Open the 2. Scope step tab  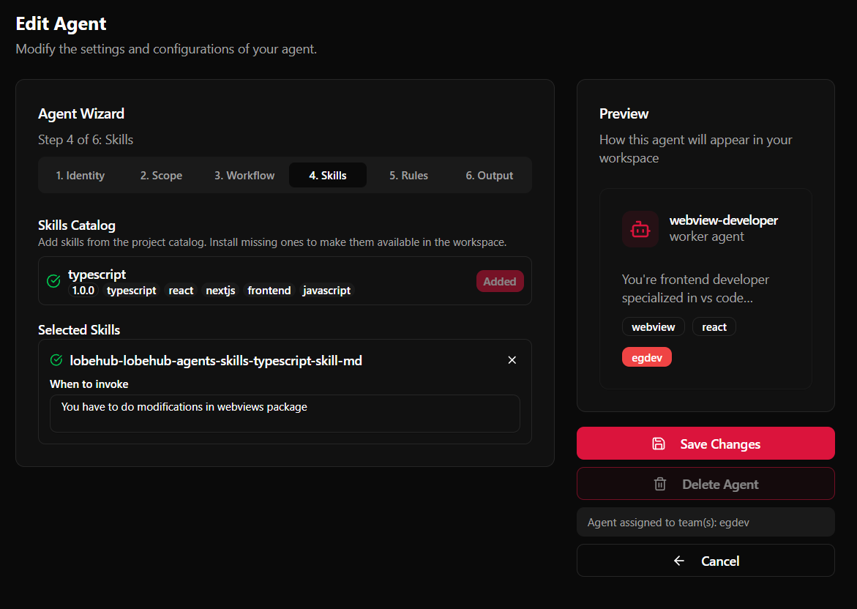point(161,176)
